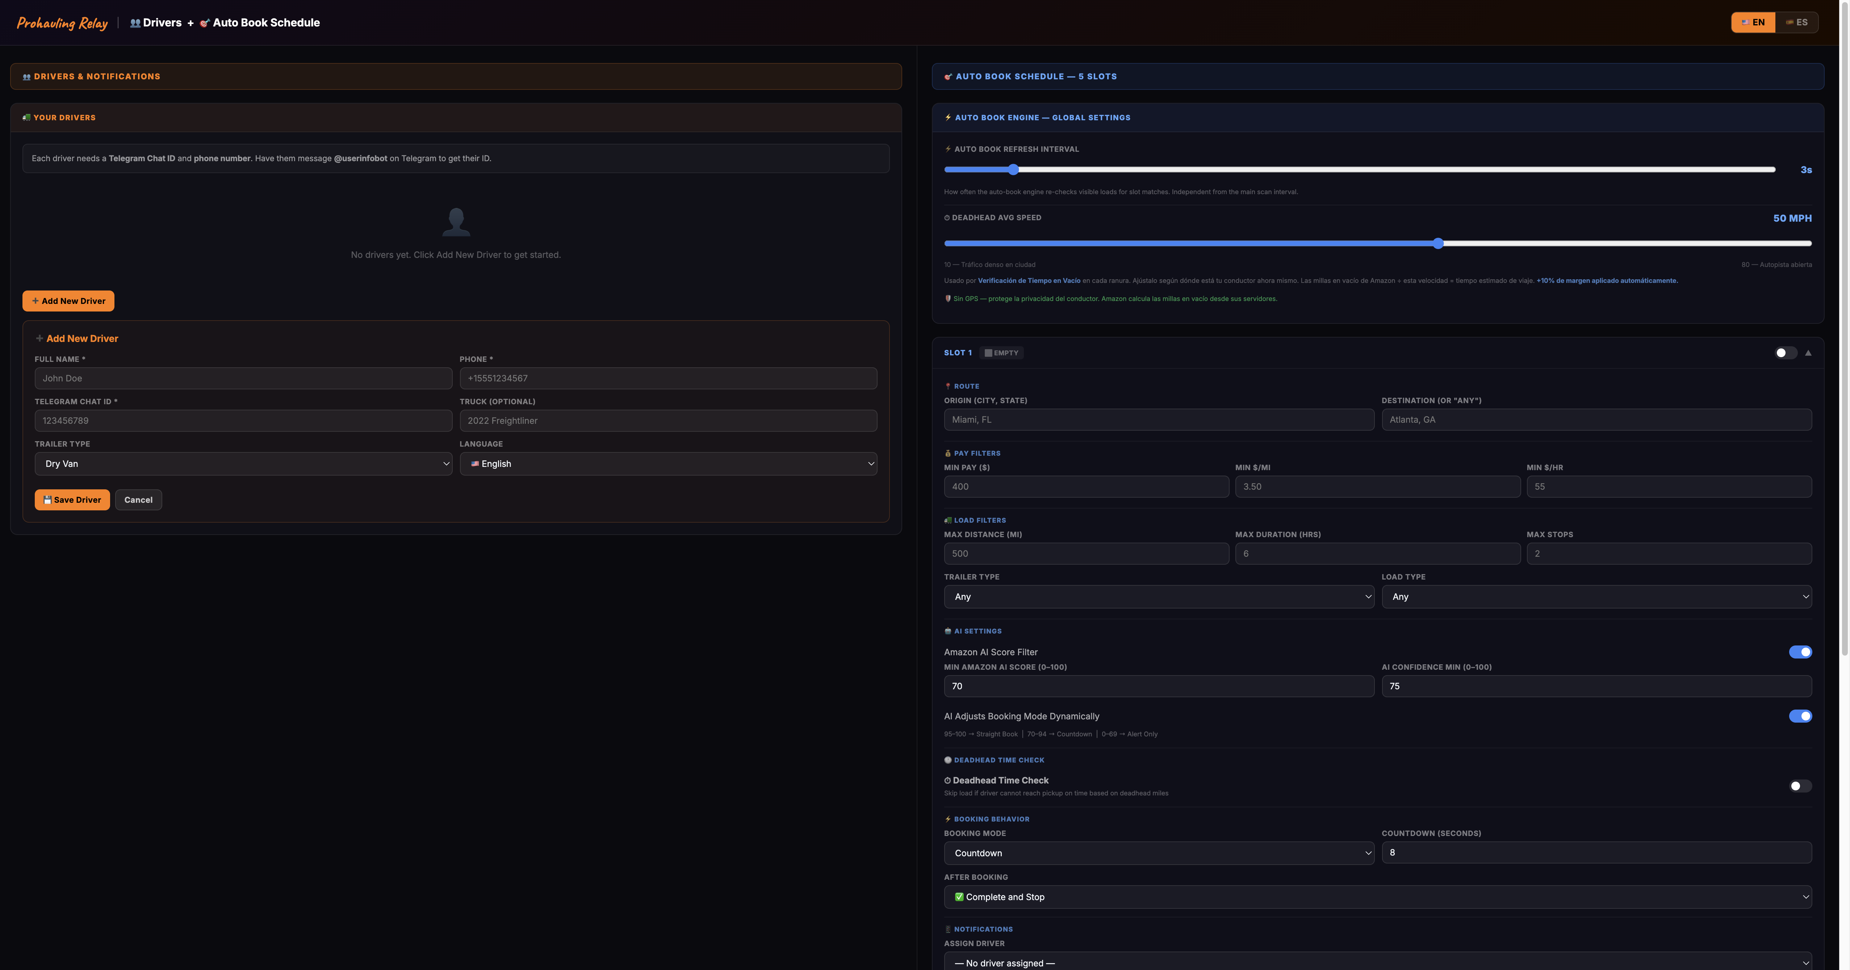Click the flag icon in ES button

1790,22
